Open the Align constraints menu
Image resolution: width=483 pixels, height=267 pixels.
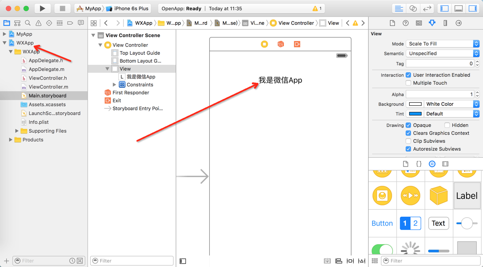coord(339,261)
